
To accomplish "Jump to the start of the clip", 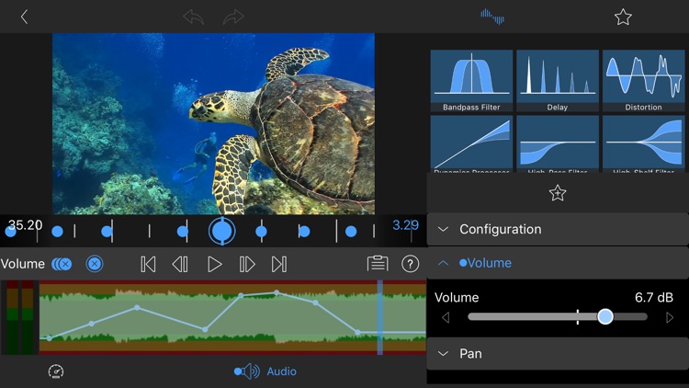I will click(x=148, y=265).
